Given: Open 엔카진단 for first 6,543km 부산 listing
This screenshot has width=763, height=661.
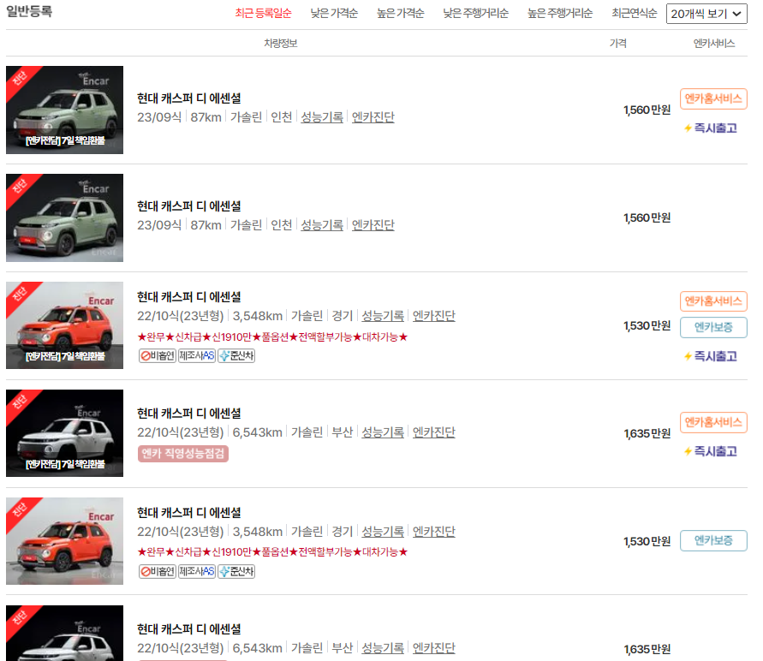Looking at the screenshot, I should coord(434,432).
